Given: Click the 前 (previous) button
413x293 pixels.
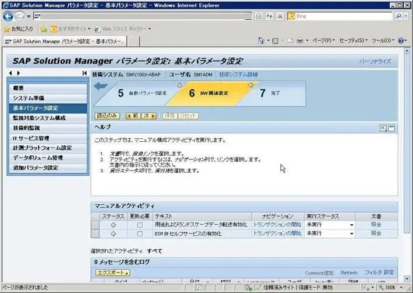Looking at the screenshot, I should [133, 116].
